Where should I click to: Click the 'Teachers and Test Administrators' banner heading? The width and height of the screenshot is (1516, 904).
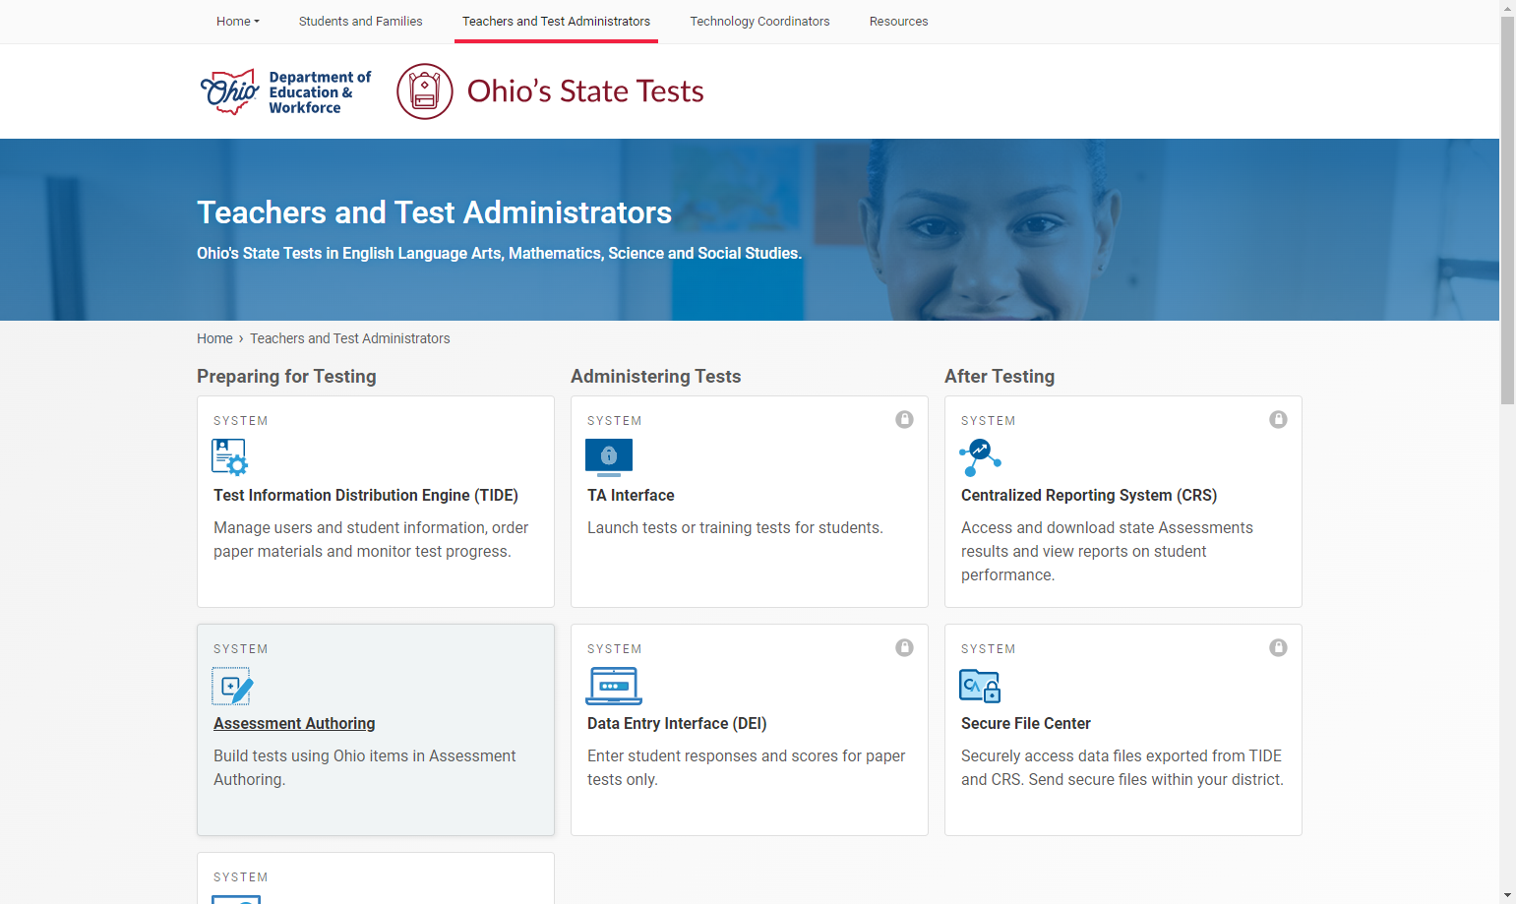click(x=434, y=212)
